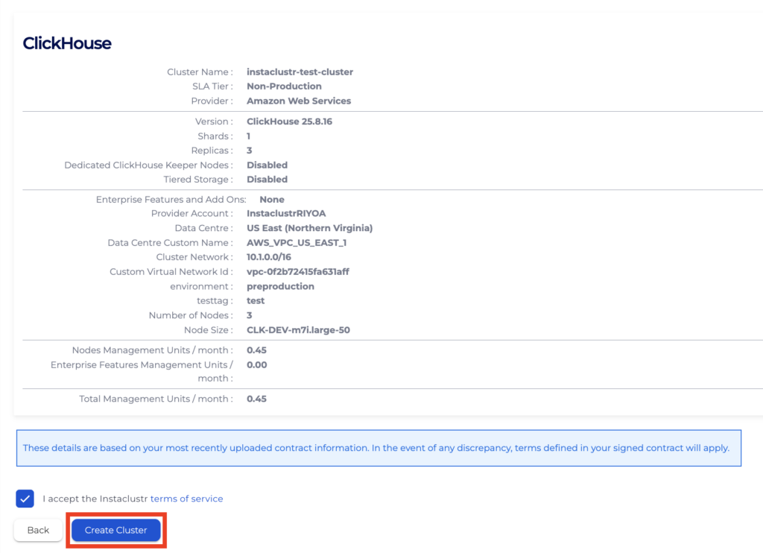Viewport: 763px width, 553px height.
Task: Go Back to the previous step
Action: point(38,530)
